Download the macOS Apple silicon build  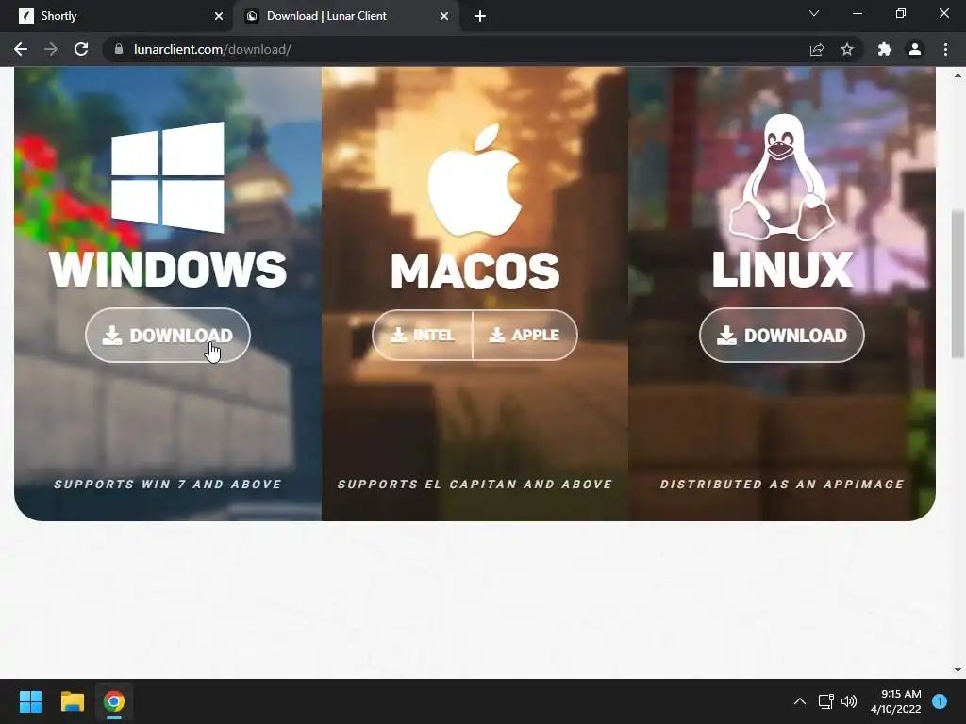pos(525,335)
